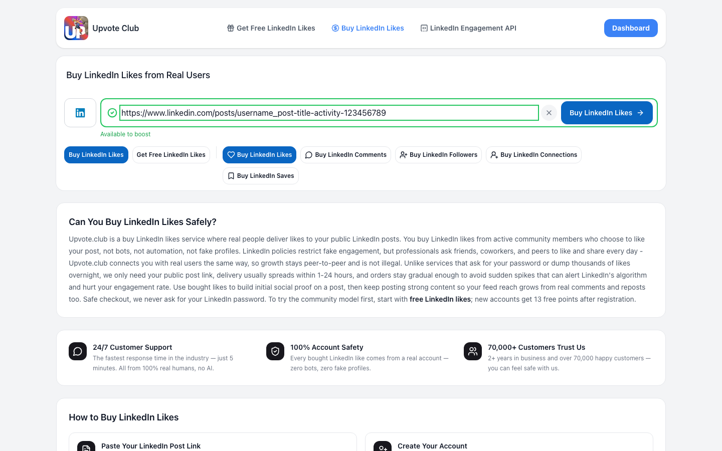Choose Buy LinkedIn Connections option

(533, 155)
